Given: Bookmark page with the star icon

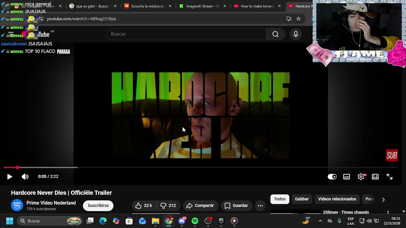Looking at the screenshot, I should [298, 19].
